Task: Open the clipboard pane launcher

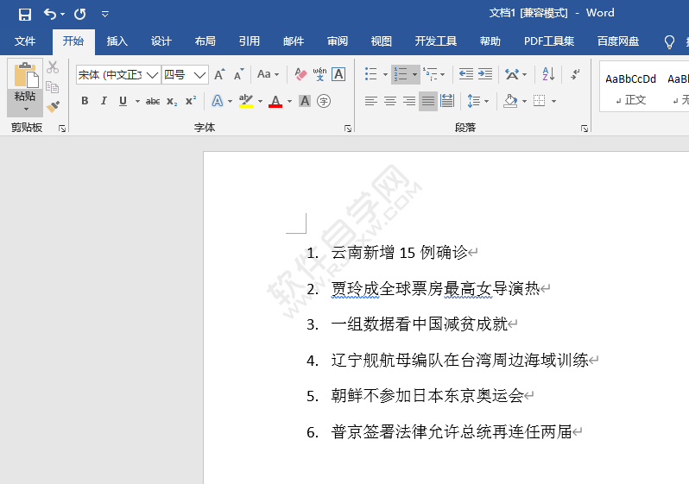Action: 62,129
